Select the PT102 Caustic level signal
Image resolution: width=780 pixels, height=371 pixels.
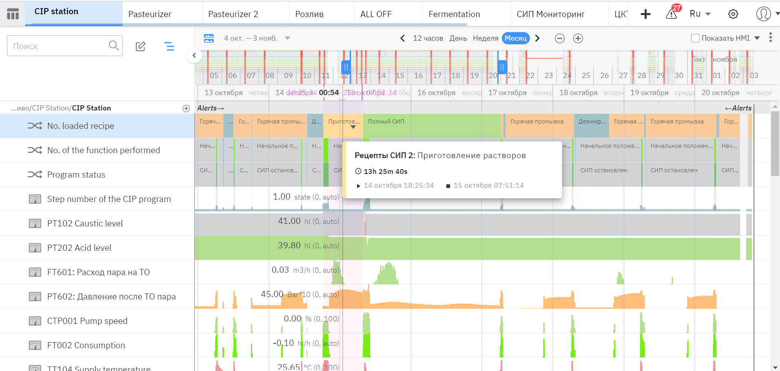click(x=85, y=223)
